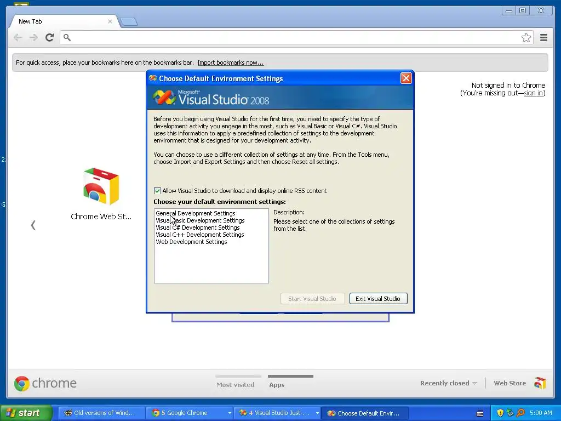Viewport: 561px width, 421px height.
Task: Click the magnifier tray icon
Action: point(520,413)
